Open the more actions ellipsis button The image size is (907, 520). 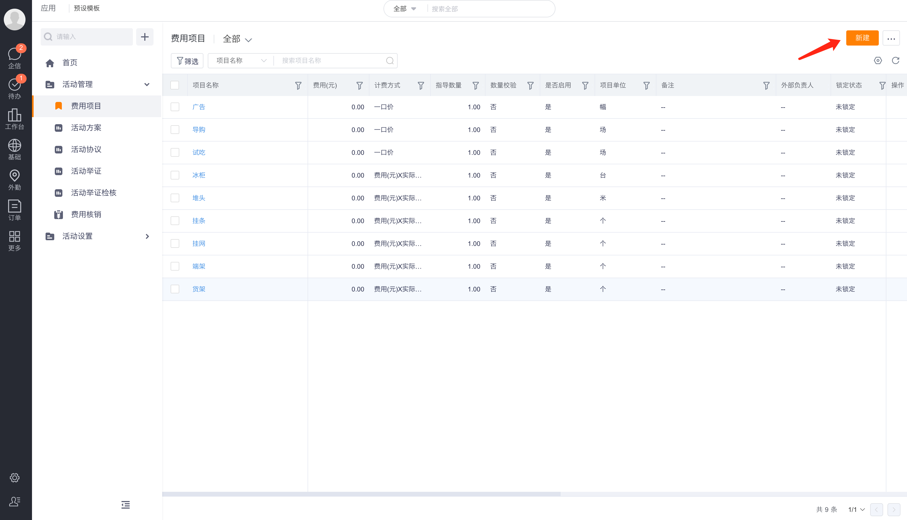(891, 38)
